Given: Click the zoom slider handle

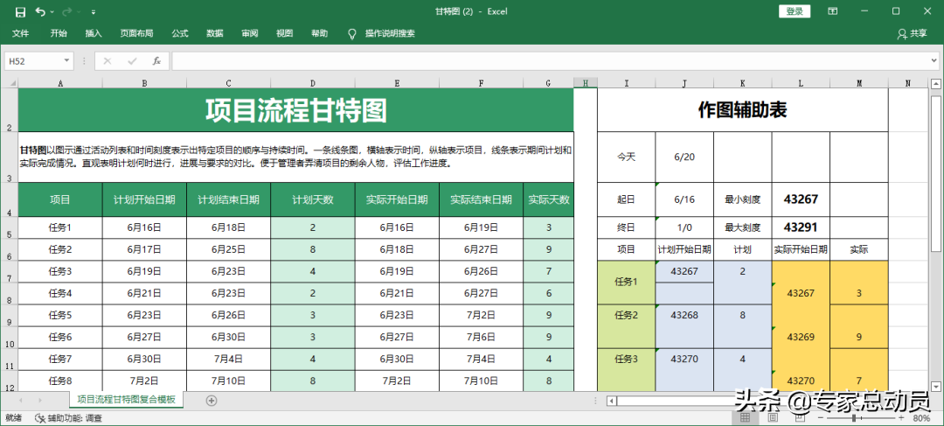Looking at the screenshot, I should (854, 417).
